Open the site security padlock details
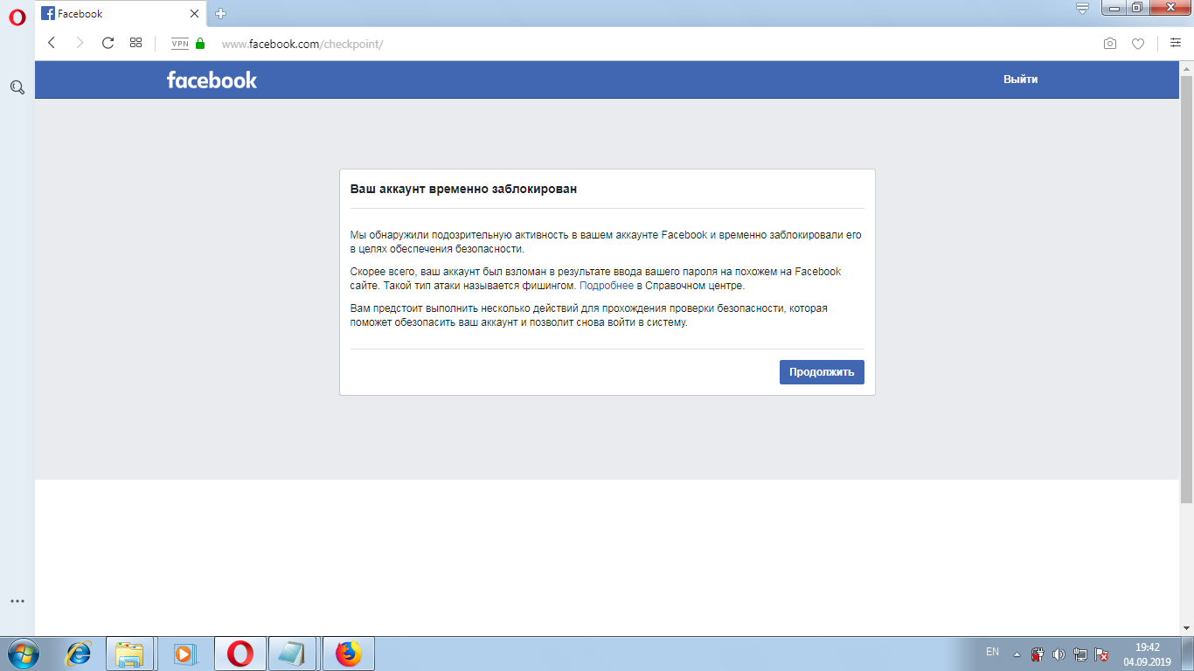 coord(199,41)
